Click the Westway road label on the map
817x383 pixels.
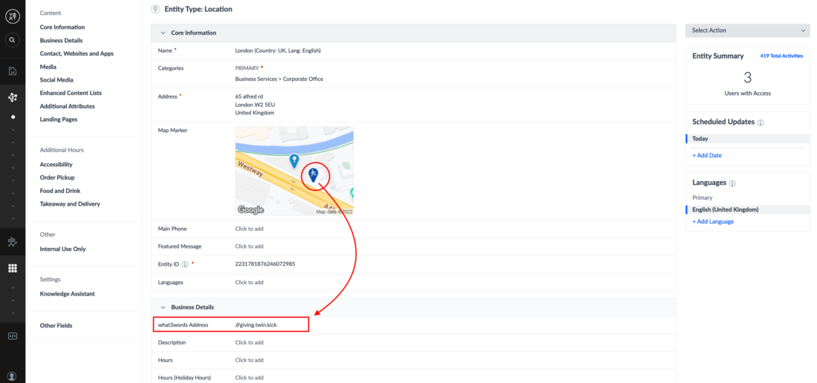[x=251, y=170]
